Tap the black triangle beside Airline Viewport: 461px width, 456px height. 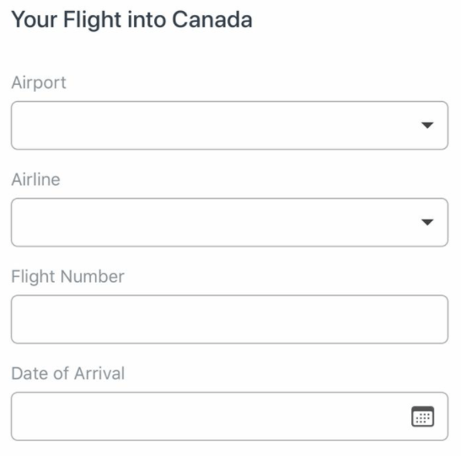[427, 222]
